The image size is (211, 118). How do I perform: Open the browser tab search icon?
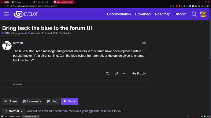199,2
